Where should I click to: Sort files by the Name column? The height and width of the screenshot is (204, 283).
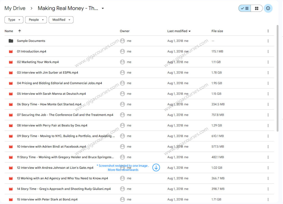coord(9,31)
